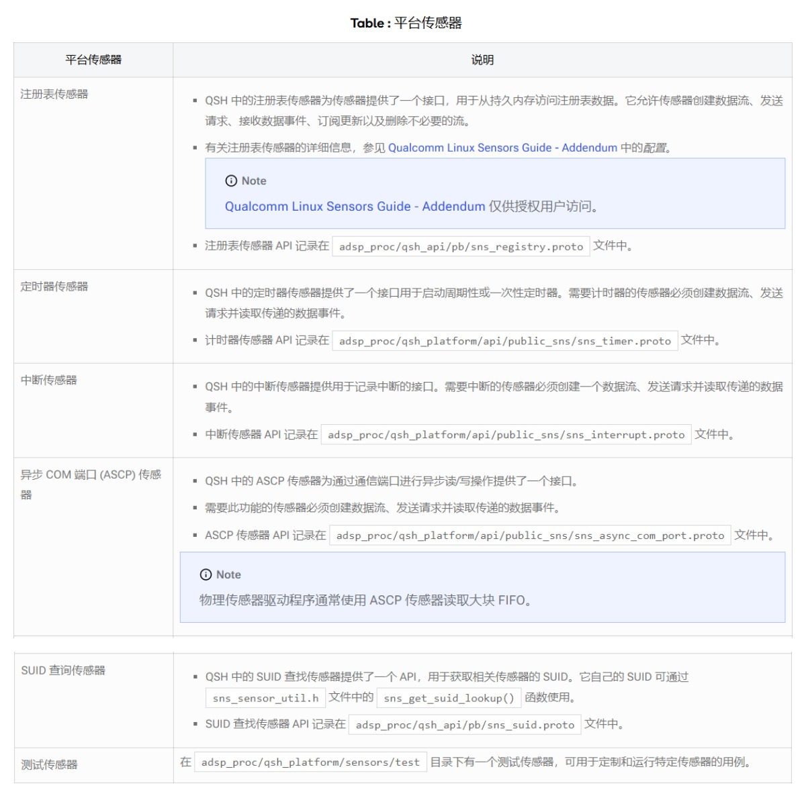Select the sns_timer.proto file path code
Image resolution: width=806 pixels, height=806 pixels.
tap(505, 341)
